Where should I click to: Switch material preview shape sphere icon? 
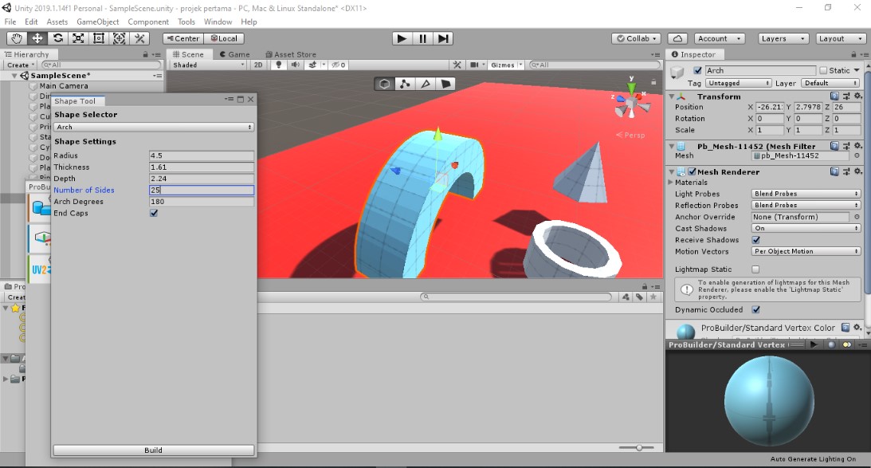832,344
